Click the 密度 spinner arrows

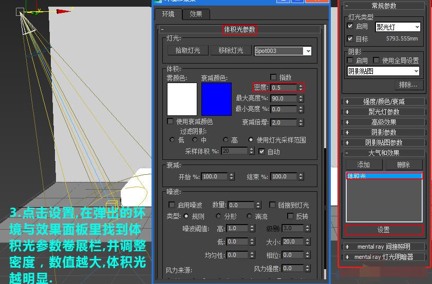click(300, 88)
